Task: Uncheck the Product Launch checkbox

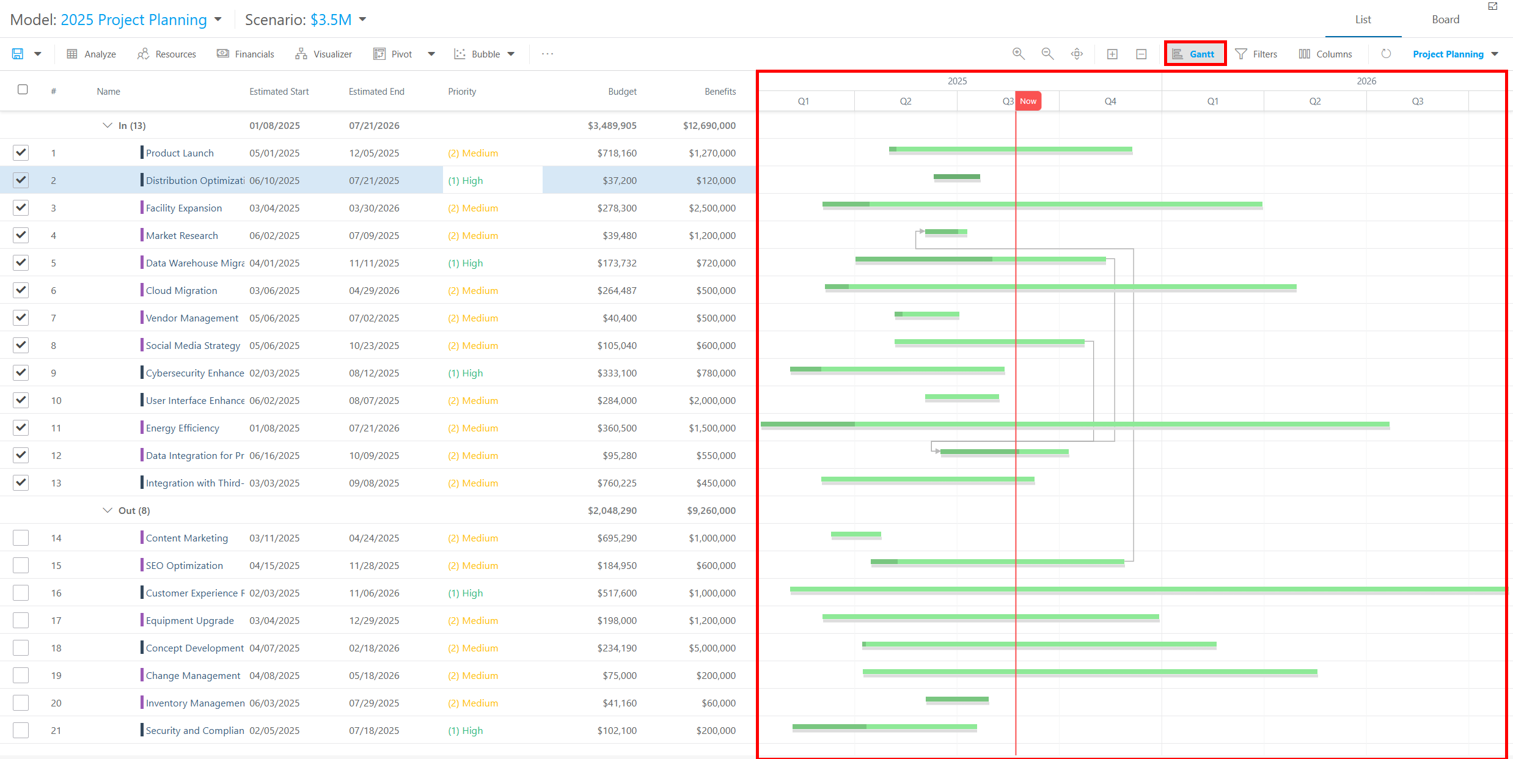Action: click(x=21, y=153)
